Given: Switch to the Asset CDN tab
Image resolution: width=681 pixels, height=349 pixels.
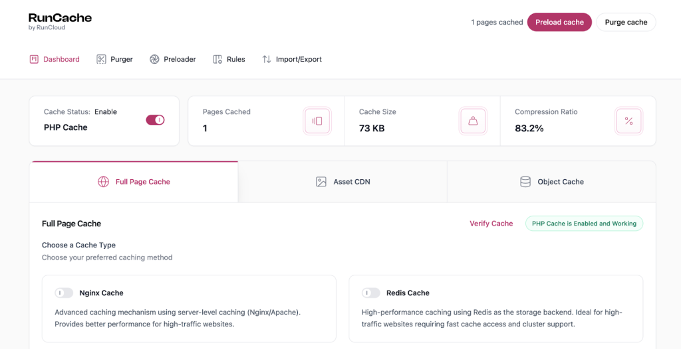Looking at the screenshot, I should tap(342, 182).
